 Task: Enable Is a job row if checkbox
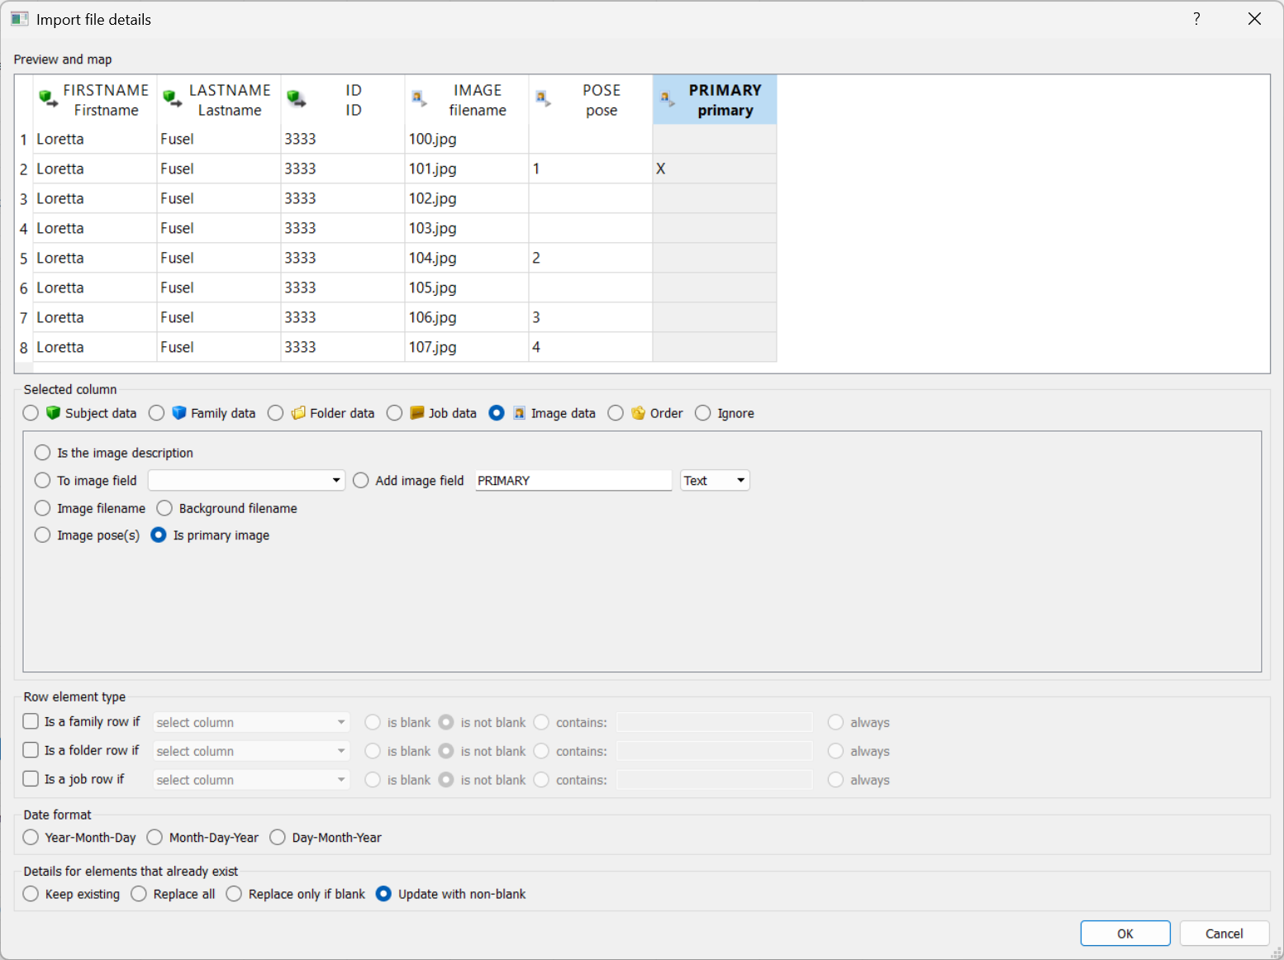pyautogui.click(x=31, y=779)
